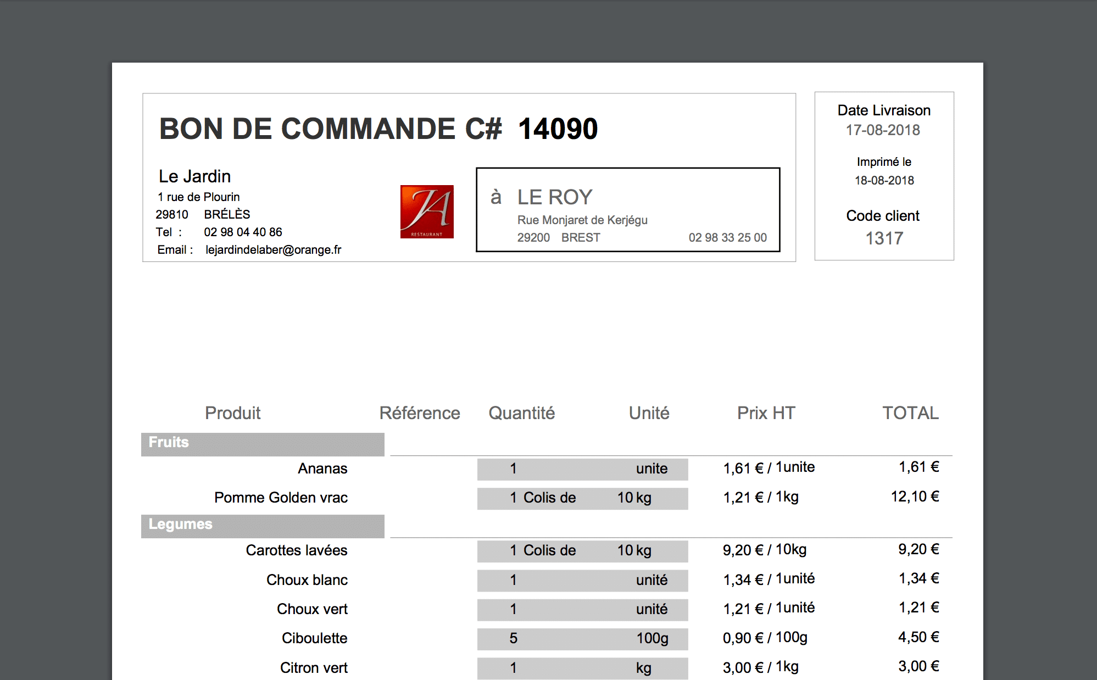This screenshot has height=680, width=1097.
Task: Click the Carottes lavées price 9,20 € / 10kg
Action: [765, 550]
